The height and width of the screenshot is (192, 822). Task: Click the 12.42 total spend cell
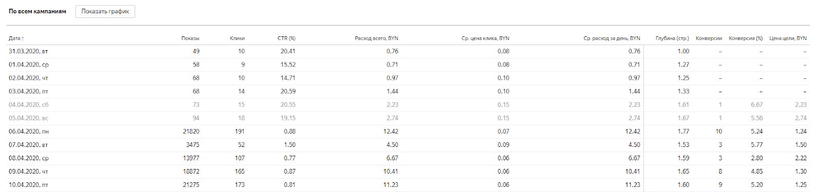pyautogui.click(x=391, y=132)
